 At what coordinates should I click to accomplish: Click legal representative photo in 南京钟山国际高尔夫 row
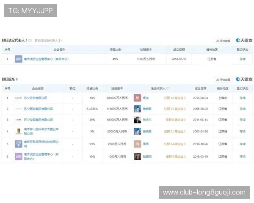[137, 131]
